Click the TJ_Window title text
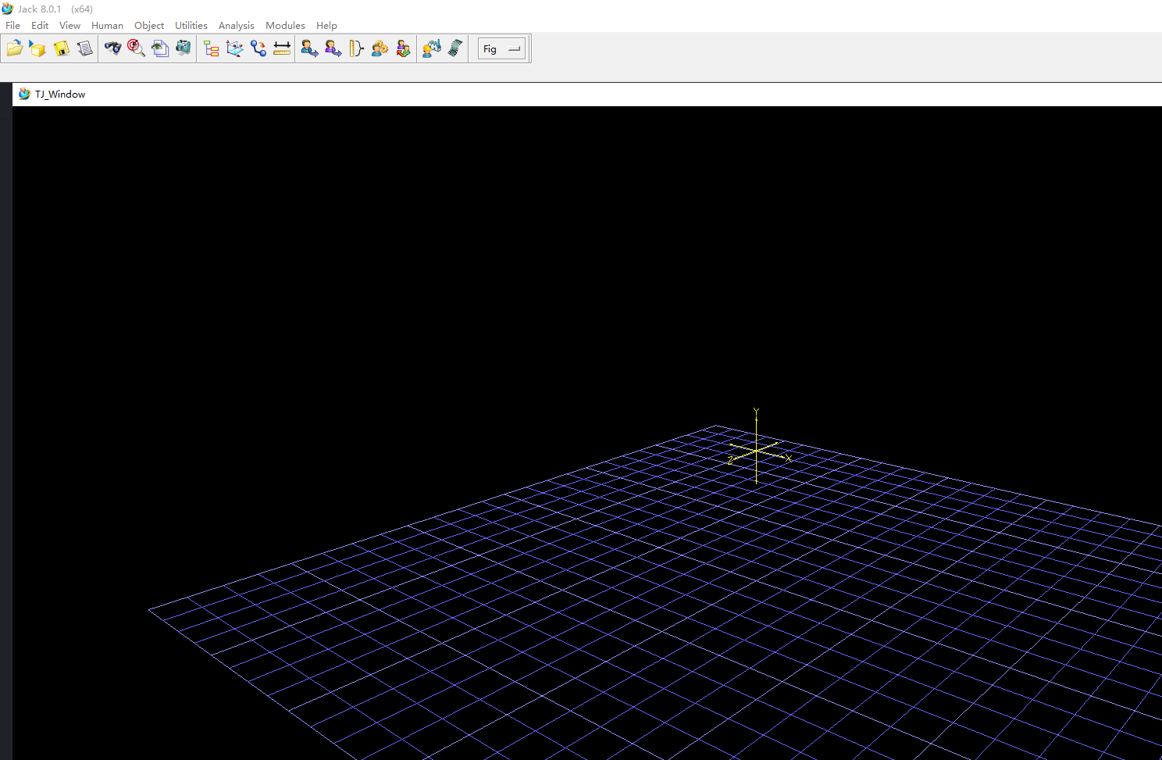 60,94
